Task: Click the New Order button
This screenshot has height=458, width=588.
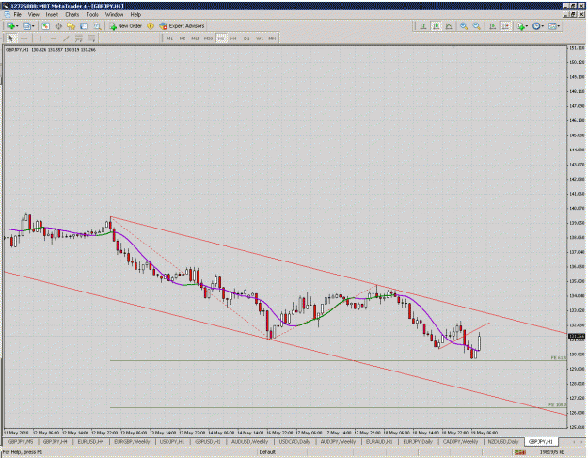Action: pyautogui.click(x=126, y=26)
